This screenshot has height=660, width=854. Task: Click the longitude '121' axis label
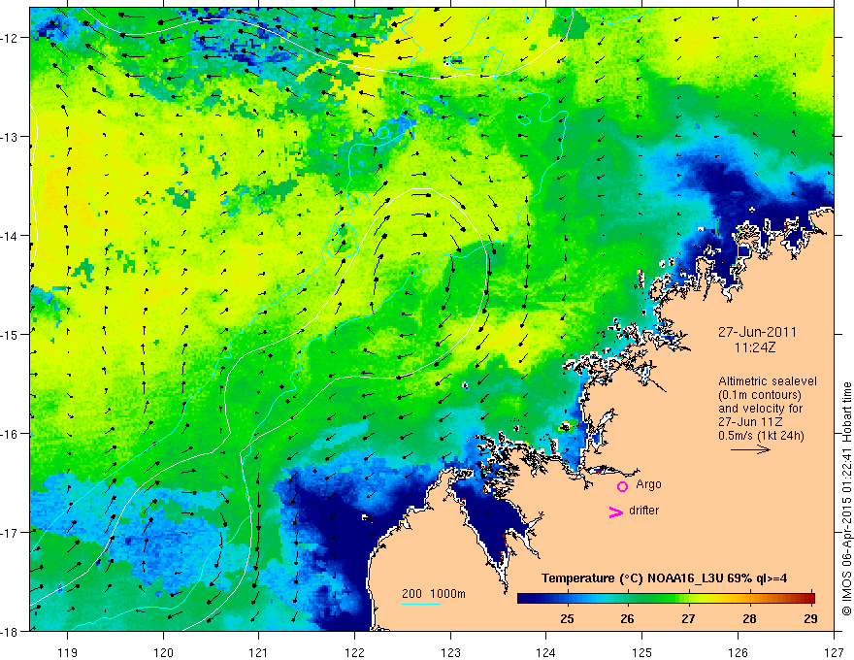pyautogui.click(x=259, y=652)
